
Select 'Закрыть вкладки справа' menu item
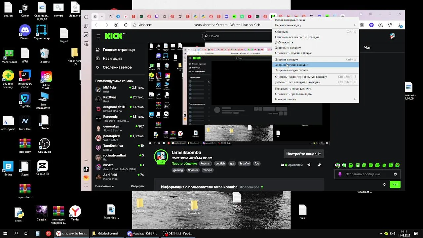315,70
